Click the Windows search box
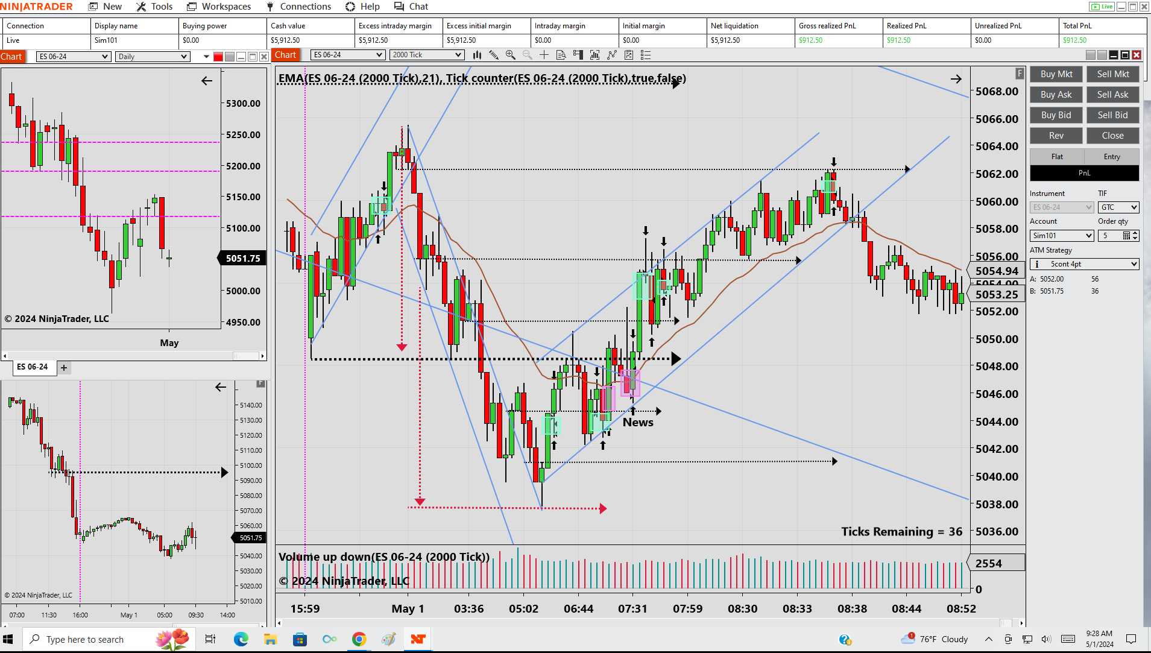 click(109, 639)
